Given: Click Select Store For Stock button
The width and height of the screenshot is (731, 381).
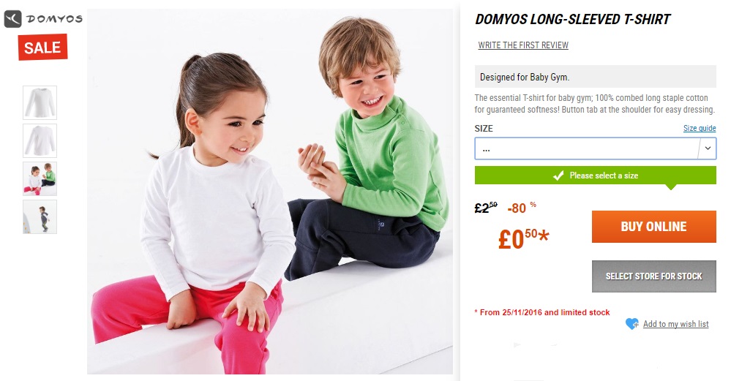Looking at the screenshot, I should (x=653, y=276).
